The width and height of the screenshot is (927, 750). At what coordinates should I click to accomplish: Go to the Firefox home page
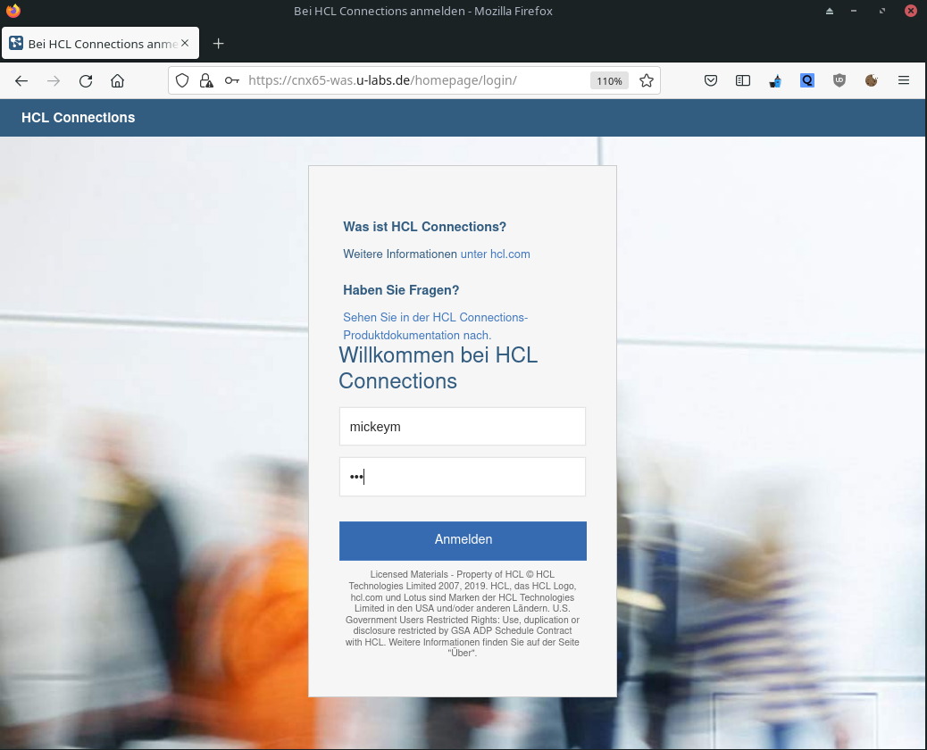(117, 80)
